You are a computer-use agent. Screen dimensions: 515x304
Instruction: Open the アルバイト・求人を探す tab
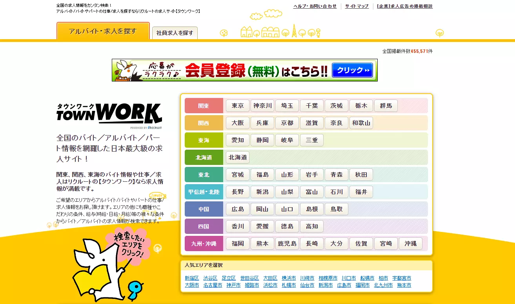tap(103, 31)
